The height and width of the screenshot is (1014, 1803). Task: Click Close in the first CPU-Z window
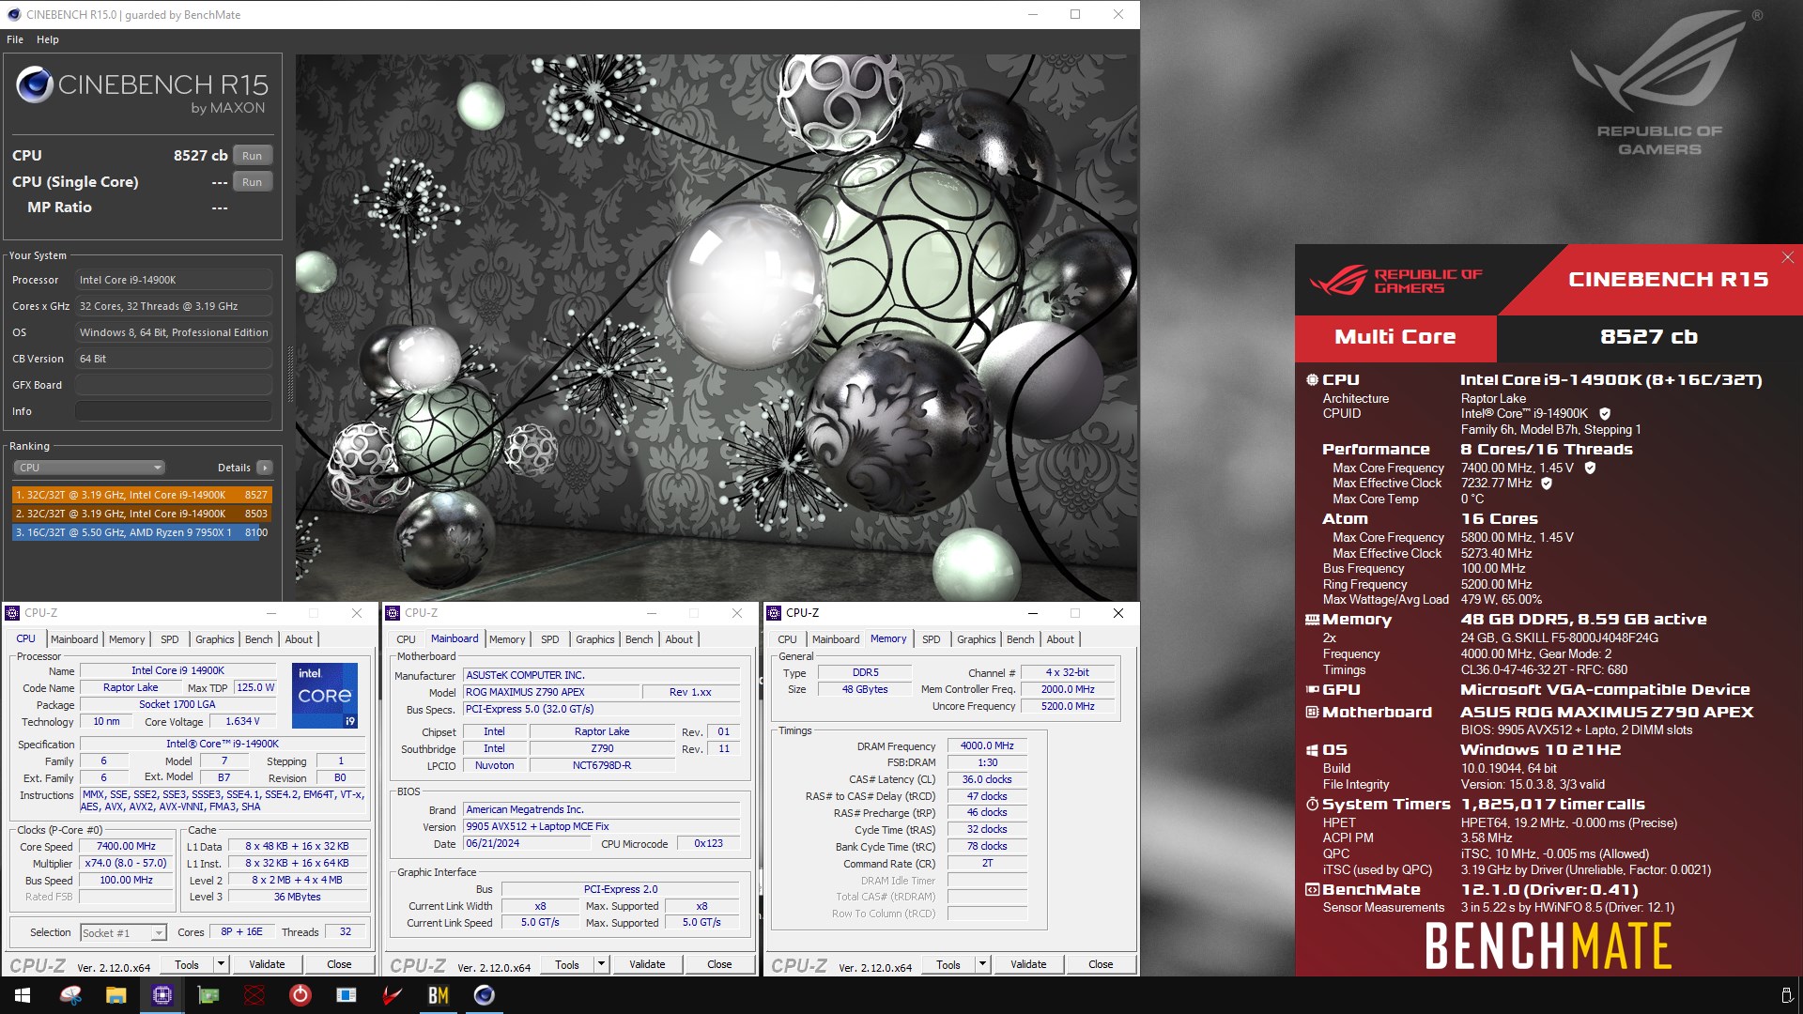tap(339, 964)
